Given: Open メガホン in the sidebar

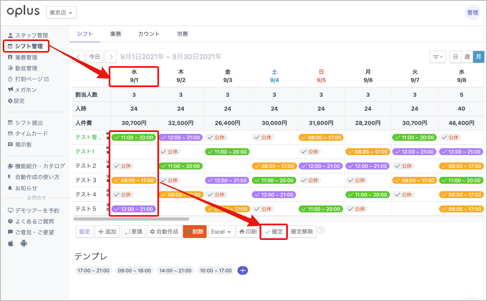Looking at the screenshot, I should coord(22,90).
